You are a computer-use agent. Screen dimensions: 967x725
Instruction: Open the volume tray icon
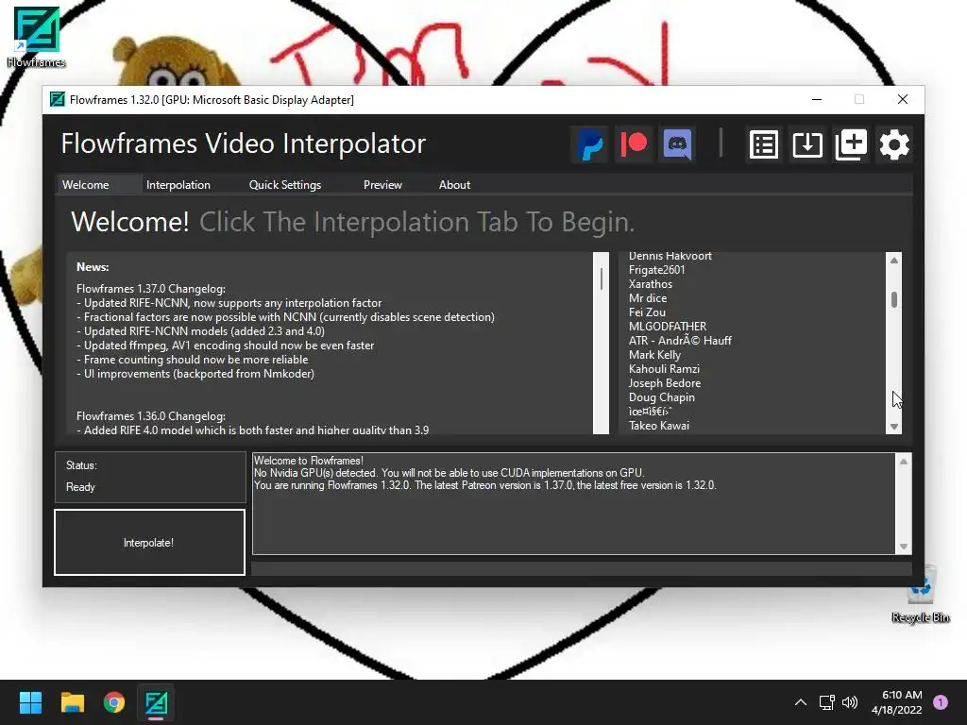(x=850, y=702)
